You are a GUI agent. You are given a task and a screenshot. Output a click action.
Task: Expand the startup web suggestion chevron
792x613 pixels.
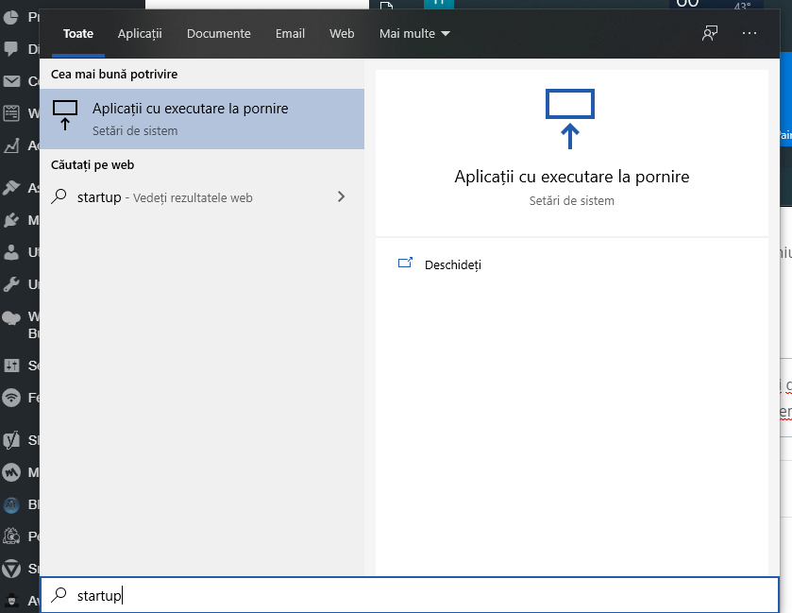click(340, 196)
